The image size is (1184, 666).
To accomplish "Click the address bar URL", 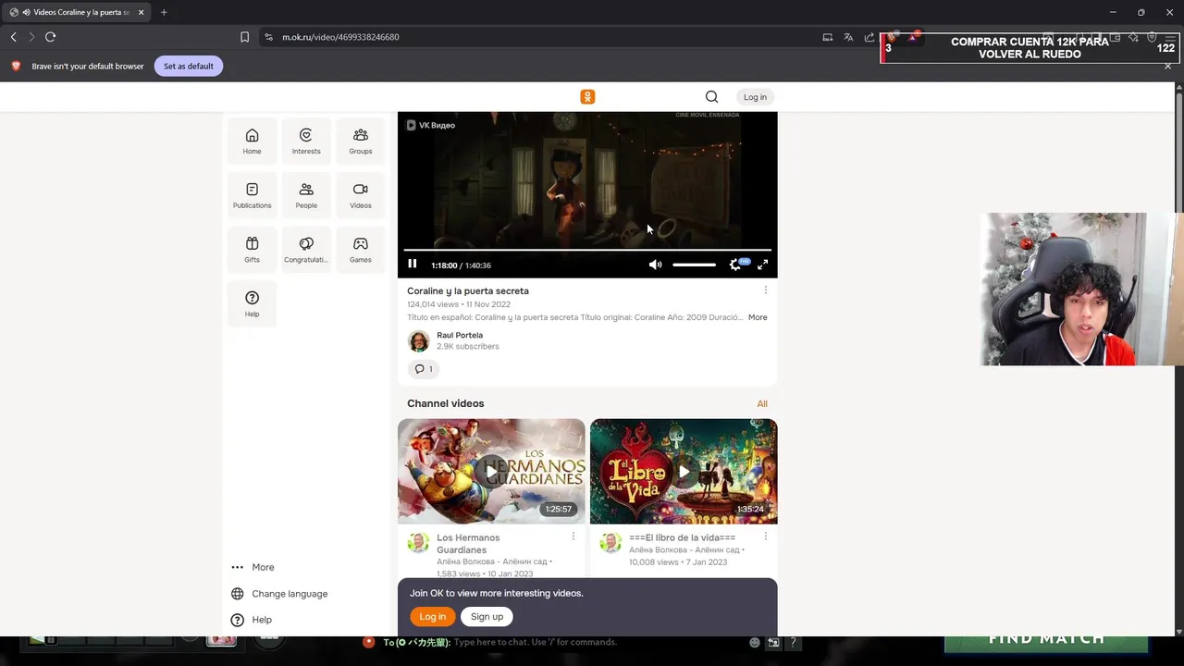I will pos(340,37).
